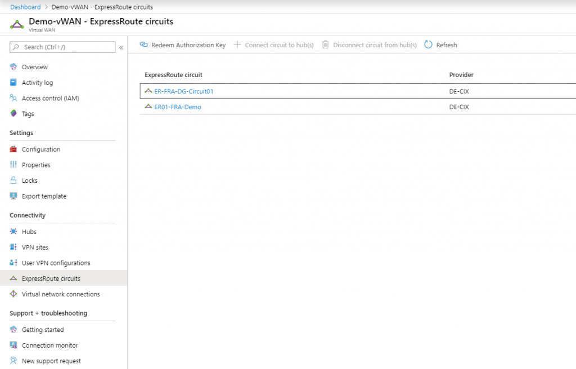Click Redeem Authorization Key label
The image size is (576, 369).
point(188,45)
